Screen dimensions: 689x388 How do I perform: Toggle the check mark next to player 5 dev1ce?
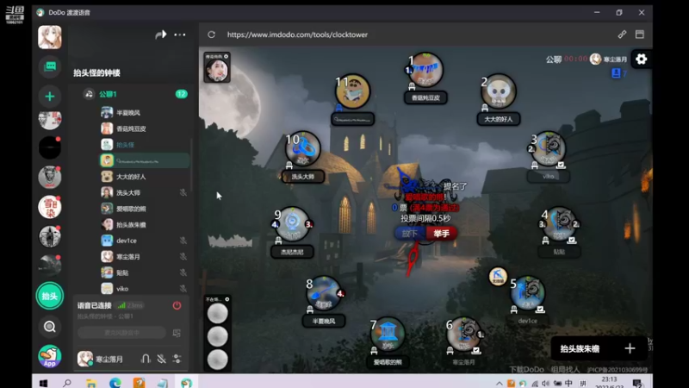click(x=540, y=310)
